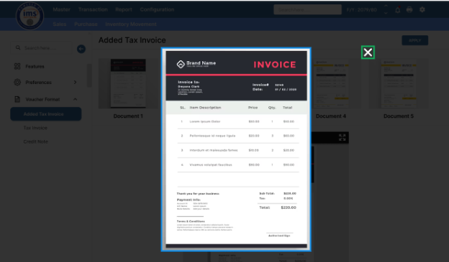Screen dimensions: 449x262
Task: Select the Document 1 thumbnail
Action: tap(128, 83)
